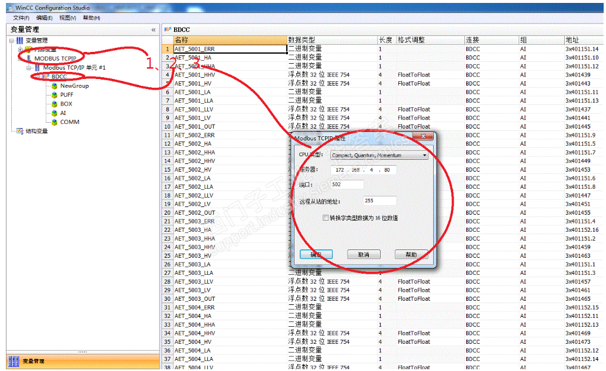
Task: Open the 编辑(E) menu
Action: pos(44,18)
